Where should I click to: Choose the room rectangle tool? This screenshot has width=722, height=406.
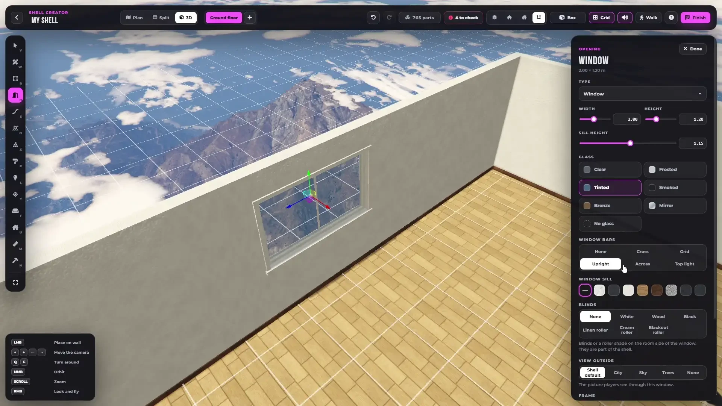click(15, 79)
